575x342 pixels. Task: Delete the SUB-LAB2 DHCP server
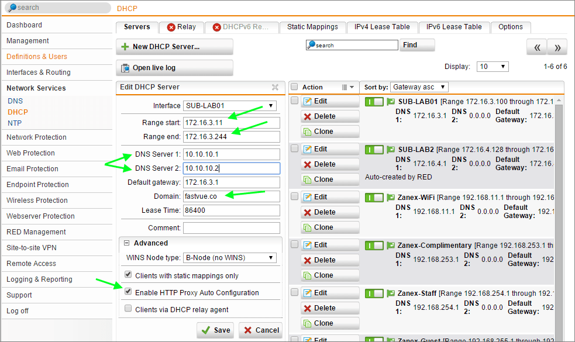coord(330,164)
